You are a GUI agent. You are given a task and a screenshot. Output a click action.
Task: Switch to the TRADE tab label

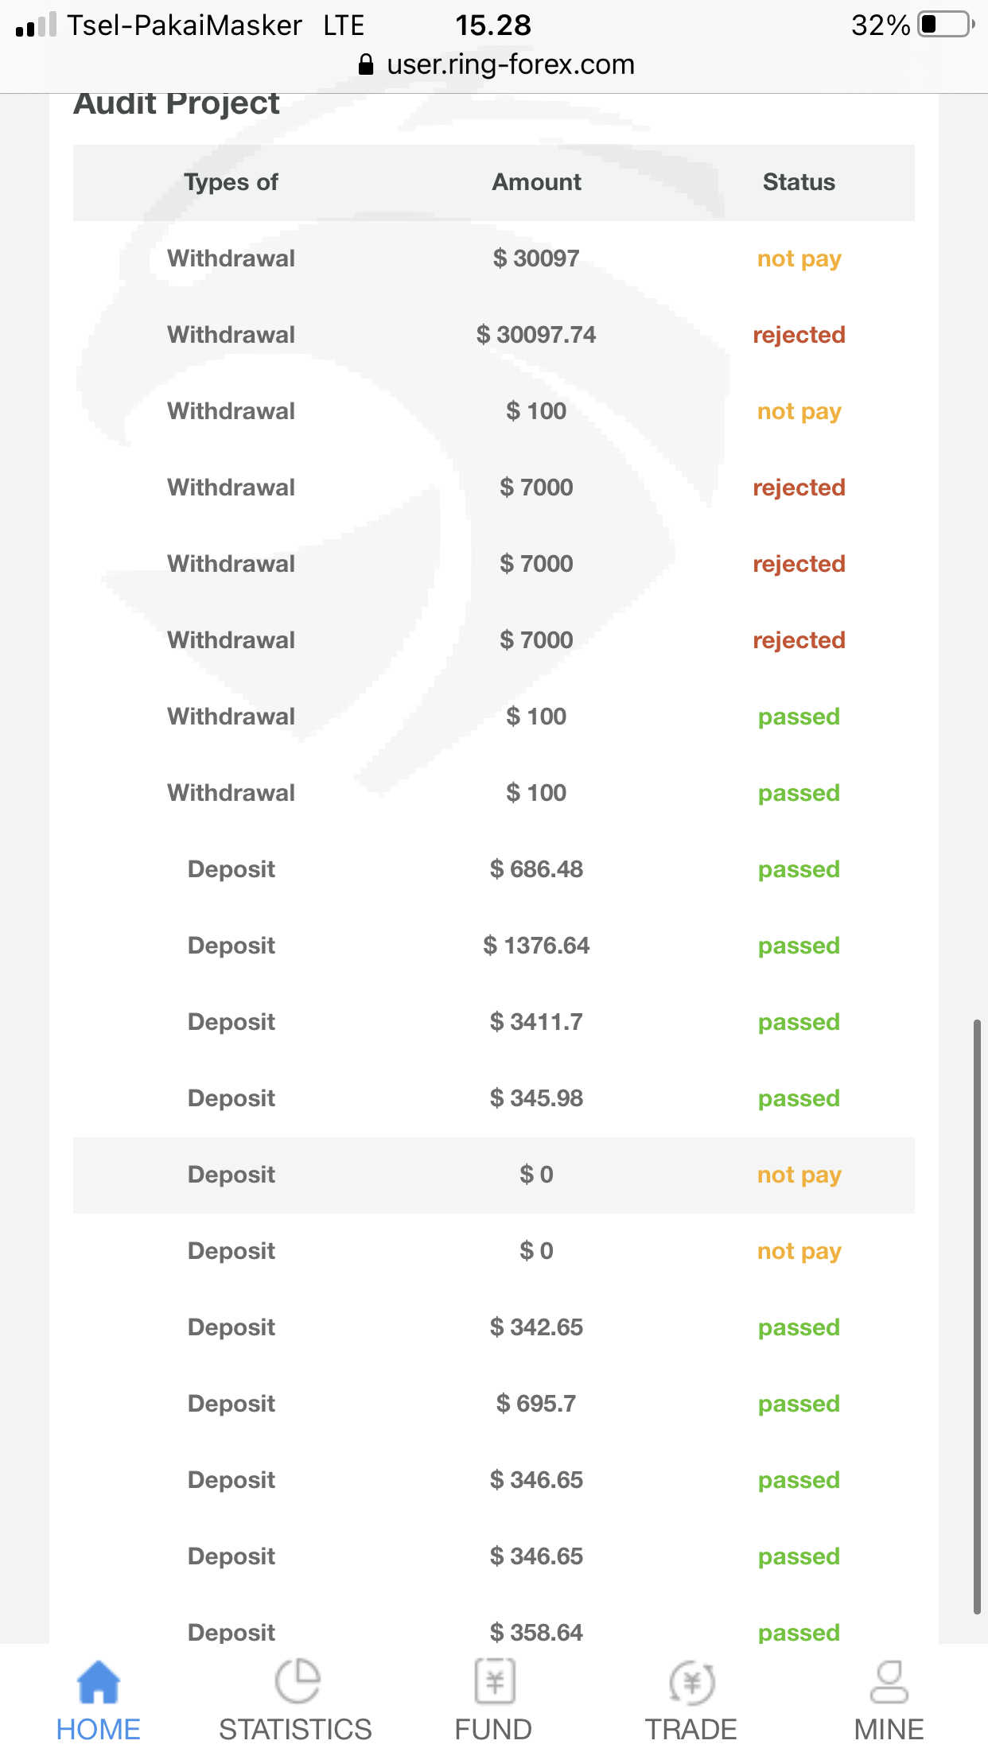coord(690,1730)
